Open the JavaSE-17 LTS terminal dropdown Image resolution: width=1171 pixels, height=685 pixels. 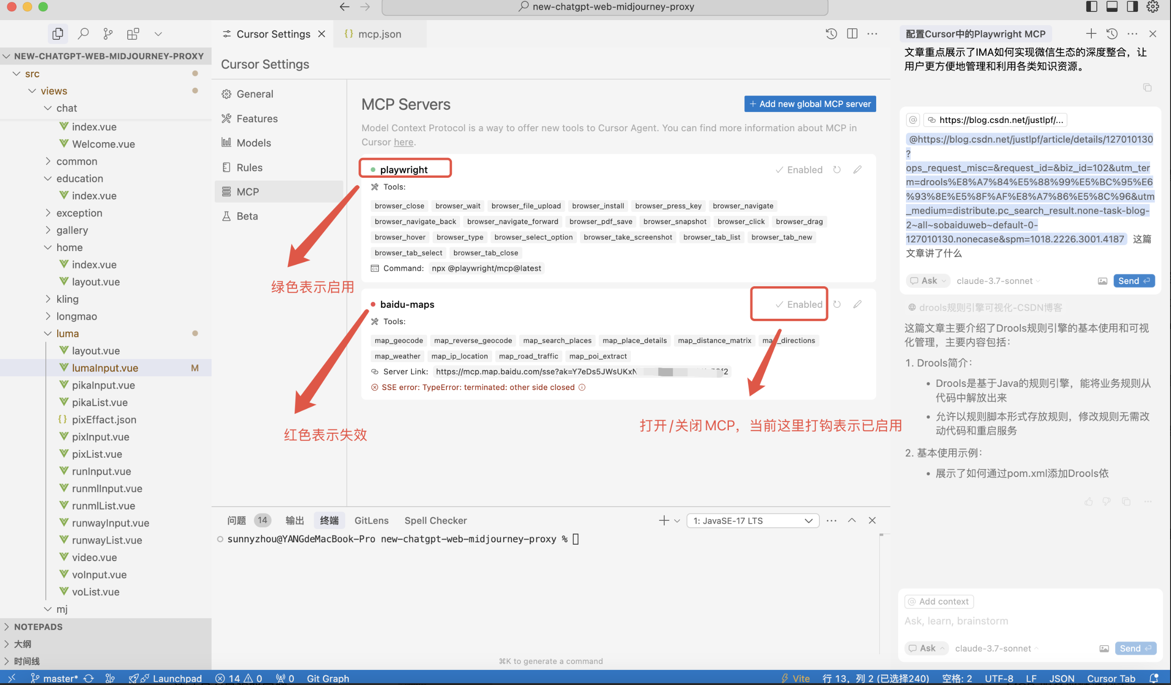click(x=752, y=521)
